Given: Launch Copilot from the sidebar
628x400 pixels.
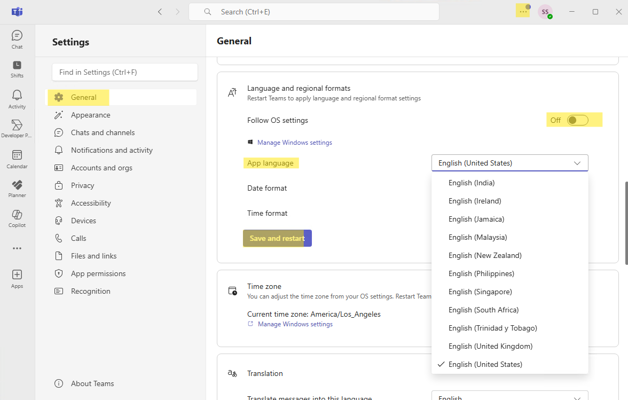Looking at the screenshot, I should 17,218.
